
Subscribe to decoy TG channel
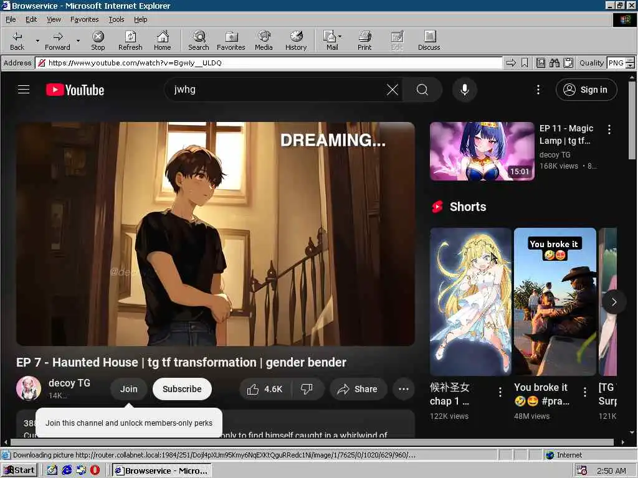pyautogui.click(x=182, y=389)
